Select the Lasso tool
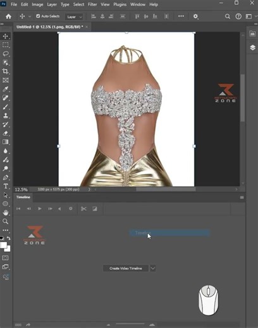This screenshot has height=328, width=258. tap(6, 54)
